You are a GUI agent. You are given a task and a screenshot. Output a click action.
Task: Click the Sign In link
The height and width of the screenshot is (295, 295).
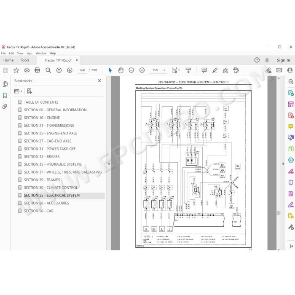[283, 60]
